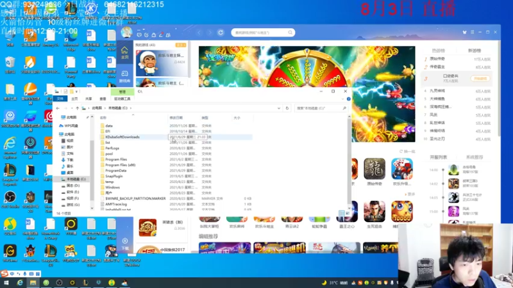Open the Explorer help question mark
Viewport: 513px width, 288px height.
(348, 99)
